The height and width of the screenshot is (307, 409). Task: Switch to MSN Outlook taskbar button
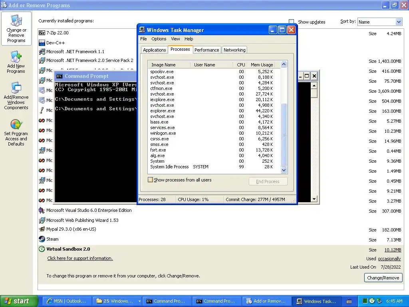pos(67,301)
